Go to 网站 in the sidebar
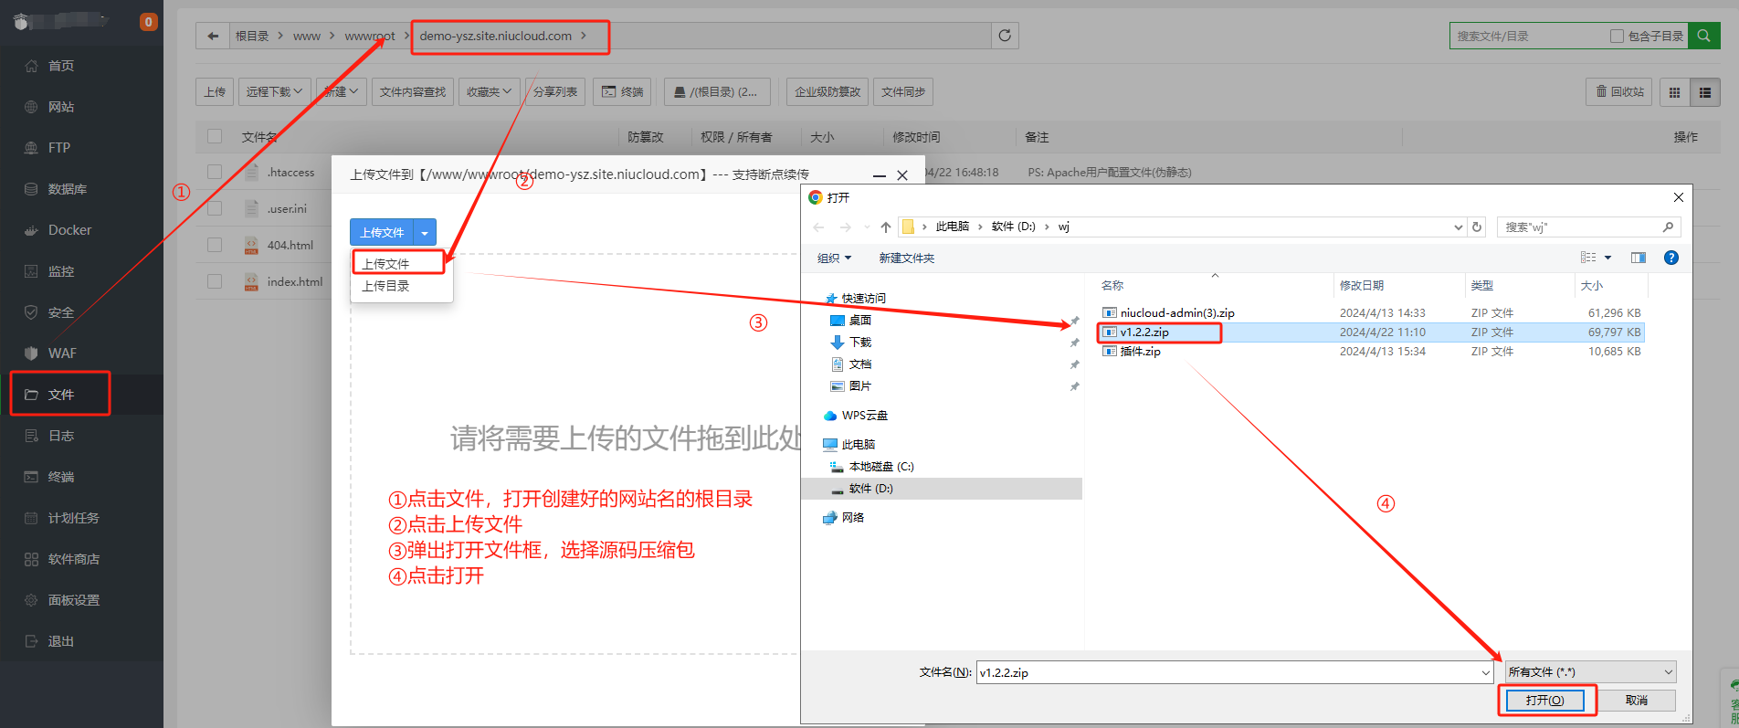Image resolution: width=1739 pixels, height=728 pixels. pyautogui.click(x=61, y=107)
